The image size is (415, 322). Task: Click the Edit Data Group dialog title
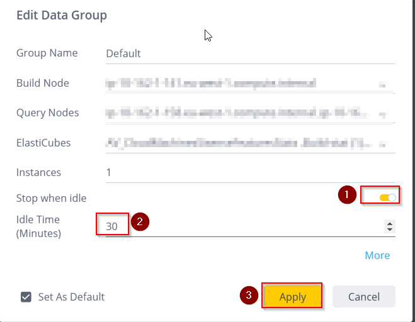62,15
